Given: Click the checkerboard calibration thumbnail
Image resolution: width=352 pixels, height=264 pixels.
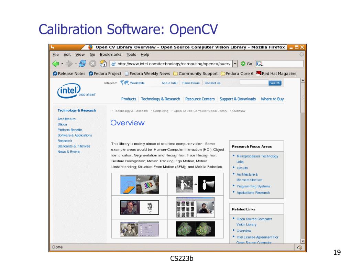Looking at the screenshot, I should tap(140, 184).
